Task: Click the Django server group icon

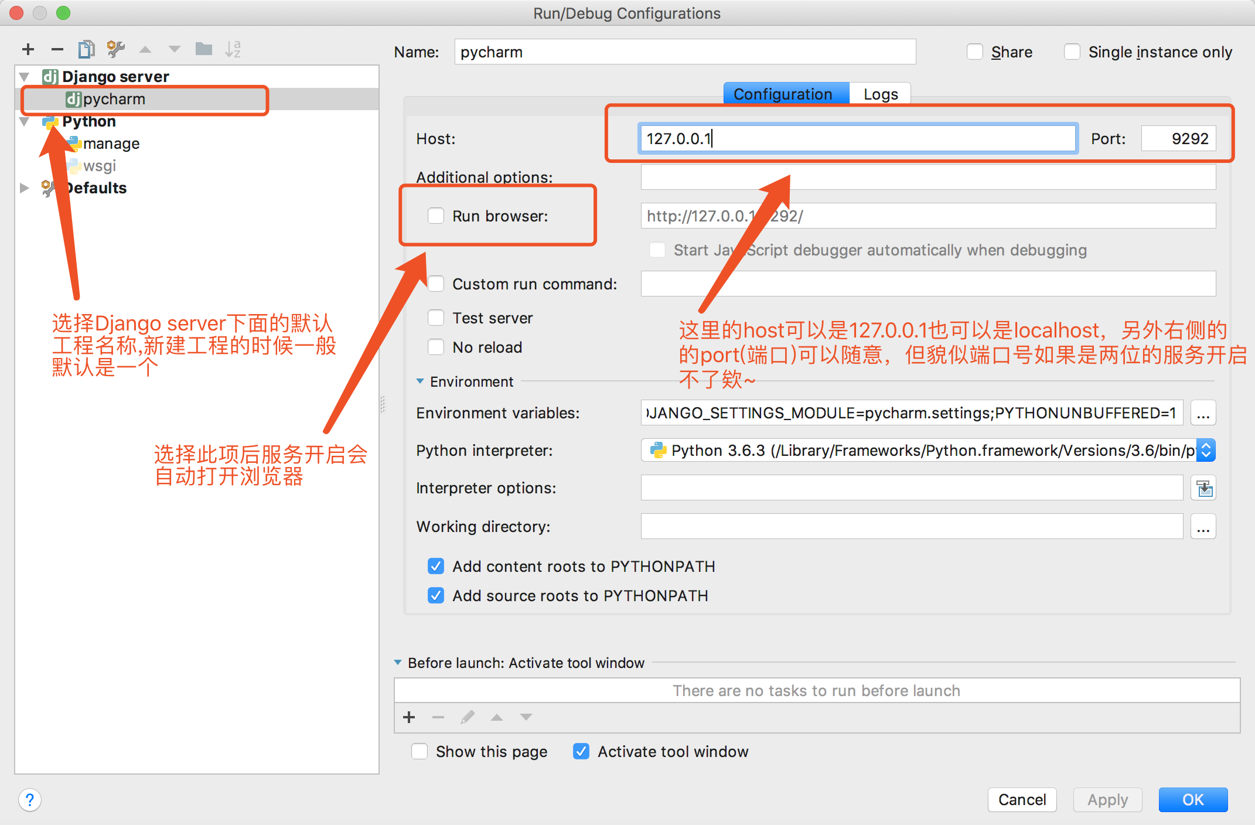Action: tap(50, 77)
